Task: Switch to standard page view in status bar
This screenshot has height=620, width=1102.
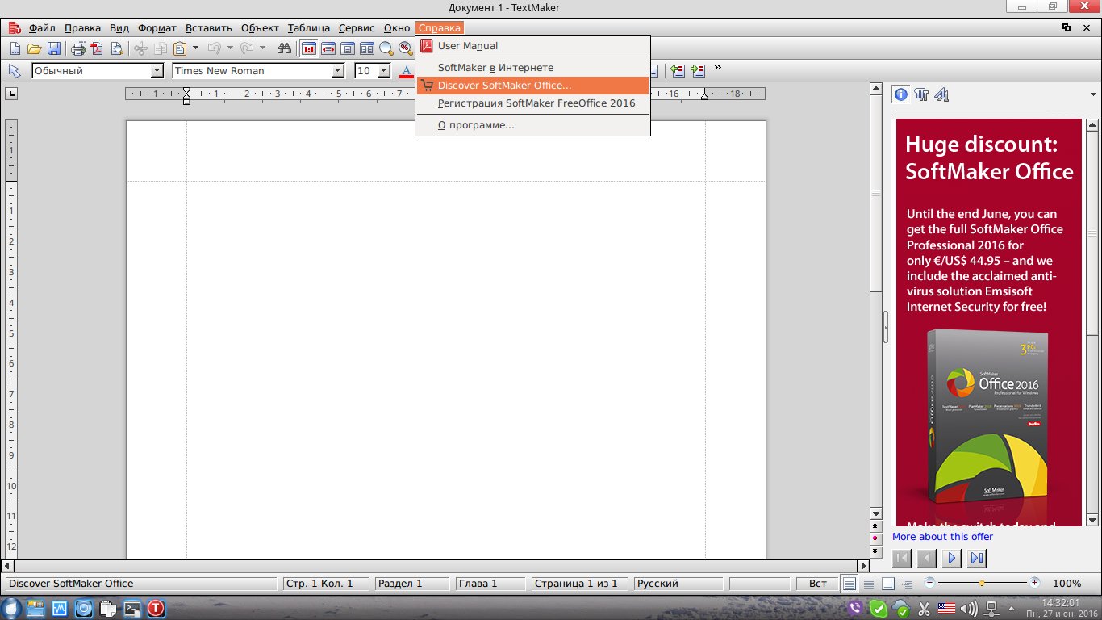Action: (x=849, y=584)
